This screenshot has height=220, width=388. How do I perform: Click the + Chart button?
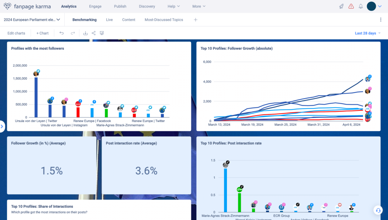(42, 33)
